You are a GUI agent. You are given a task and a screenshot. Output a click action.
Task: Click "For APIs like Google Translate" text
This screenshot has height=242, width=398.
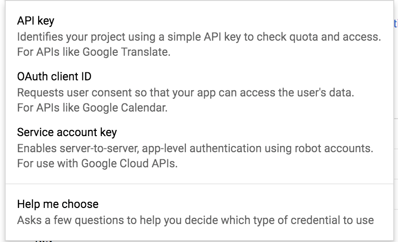[93, 52]
